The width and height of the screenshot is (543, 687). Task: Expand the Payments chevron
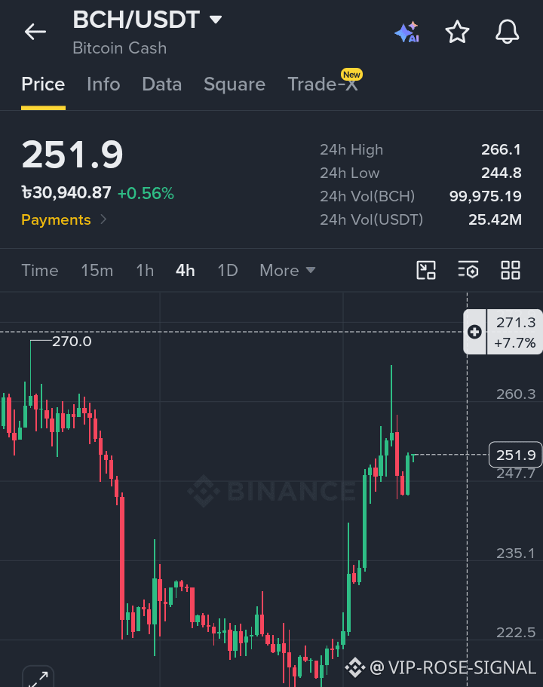(x=103, y=219)
